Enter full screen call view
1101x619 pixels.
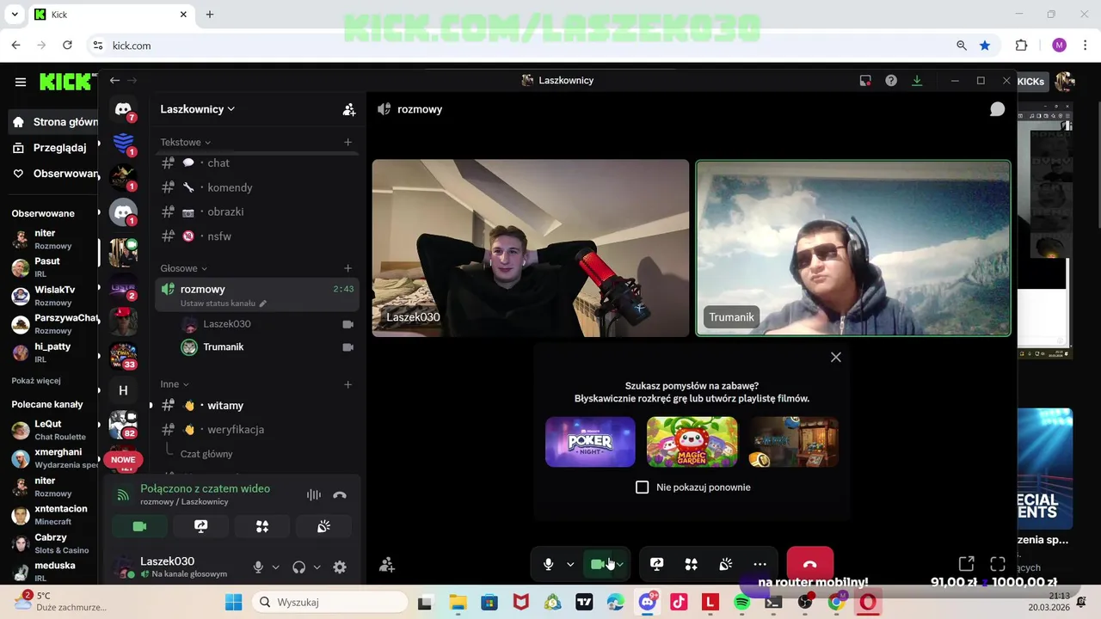[998, 564]
